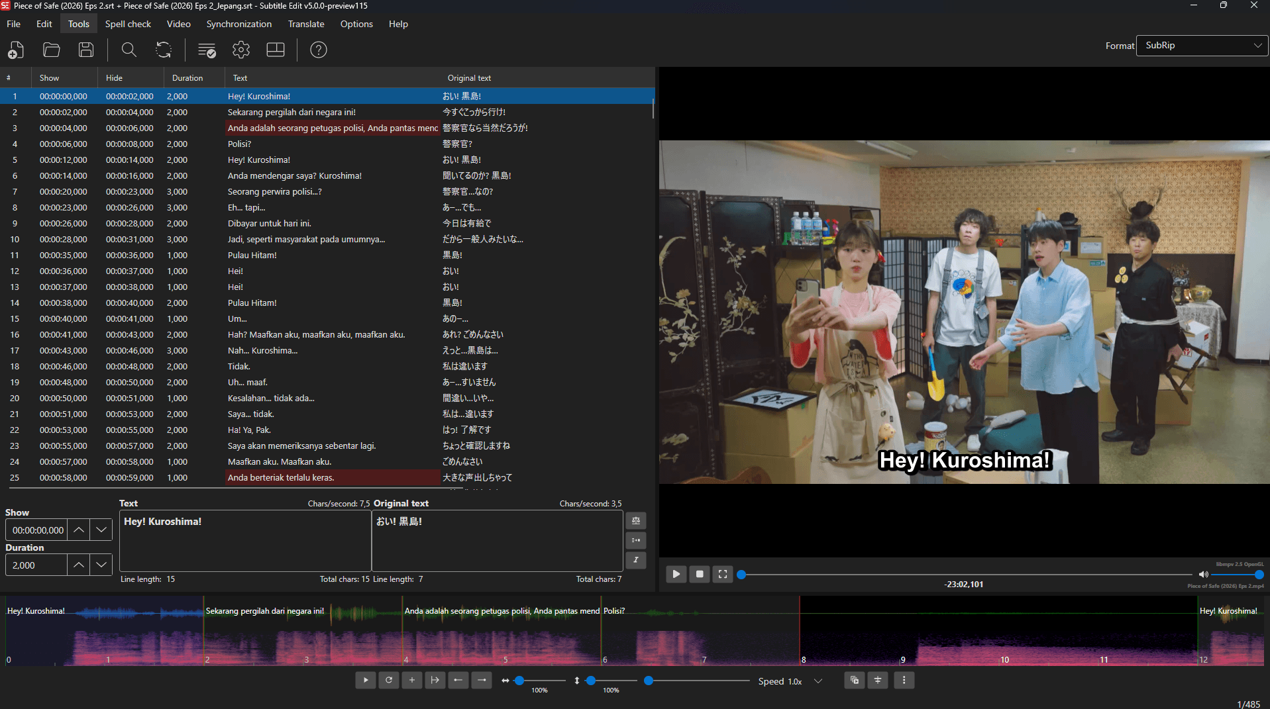Image resolution: width=1270 pixels, height=709 pixels.
Task: Sort by the Hide column header
Action: (x=131, y=78)
